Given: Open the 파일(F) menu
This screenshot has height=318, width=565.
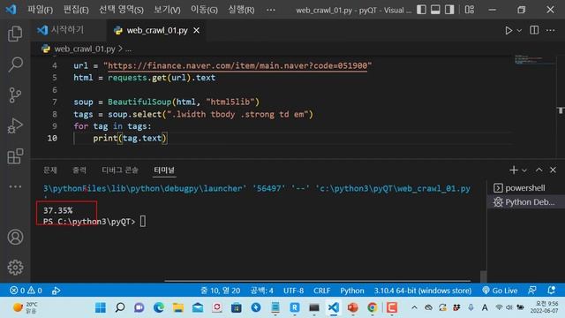Looking at the screenshot, I should pos(40,10).
